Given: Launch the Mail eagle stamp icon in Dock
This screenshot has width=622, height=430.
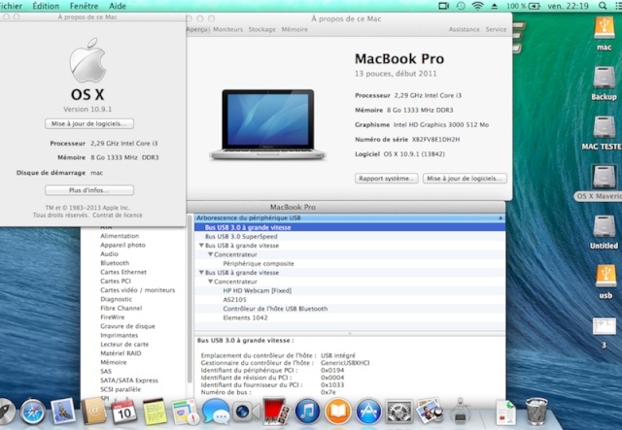Looking at the screenshot, I should click(62, 412).
